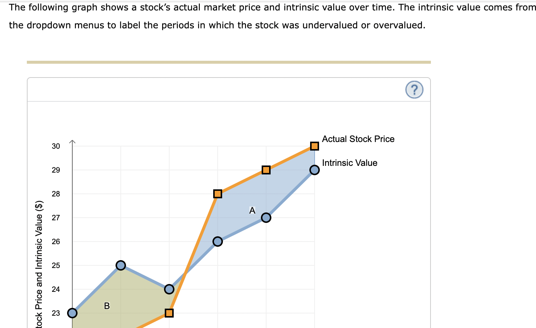Click the tan horizontal divider bar above the graph
The width and height of the screenshot is (536, 328).
tap(229, 62)
